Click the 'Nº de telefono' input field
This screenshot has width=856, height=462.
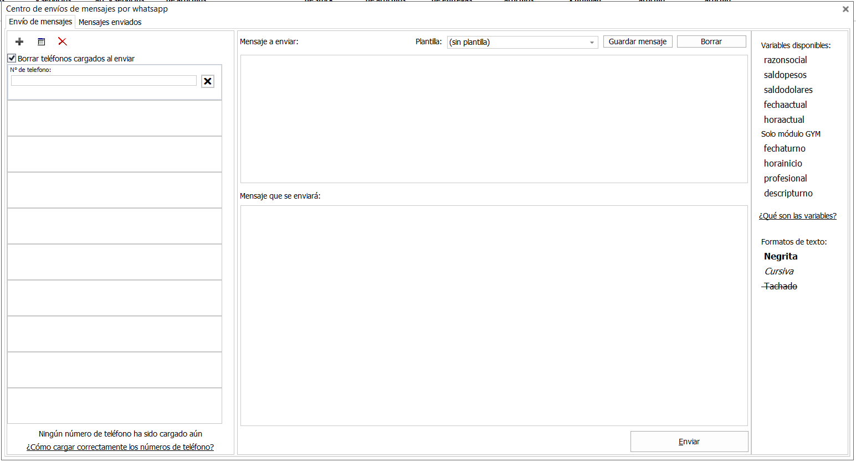pyautogui.click(x=104, y=81)
